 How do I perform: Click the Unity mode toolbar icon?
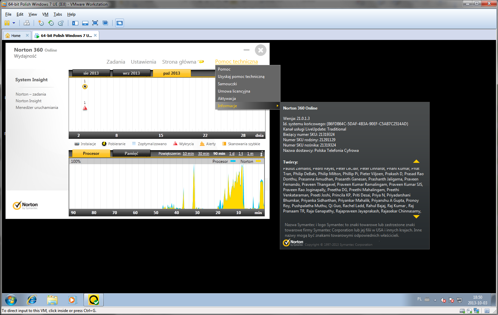coord(105,23)
